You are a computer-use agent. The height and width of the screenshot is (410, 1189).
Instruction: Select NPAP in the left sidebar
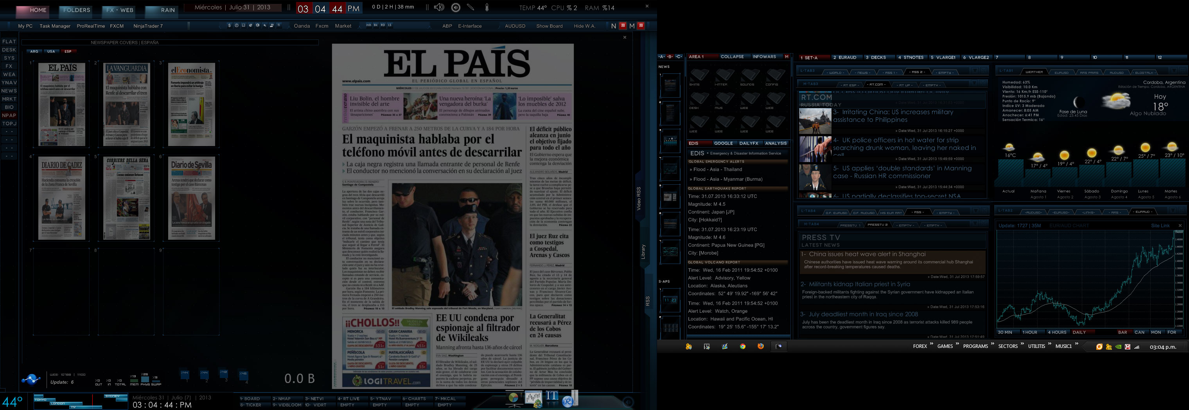point(9,116)
